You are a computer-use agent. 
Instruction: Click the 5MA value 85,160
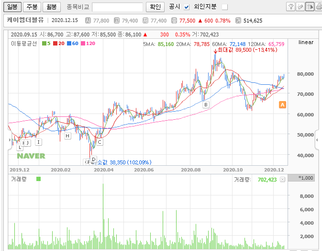point(166,44)
